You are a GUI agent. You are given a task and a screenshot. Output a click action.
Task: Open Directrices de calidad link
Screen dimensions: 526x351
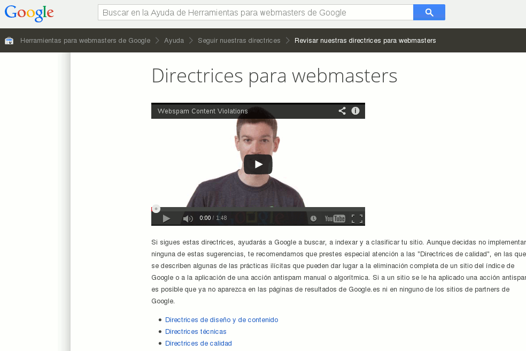click(x=198, y=344)
